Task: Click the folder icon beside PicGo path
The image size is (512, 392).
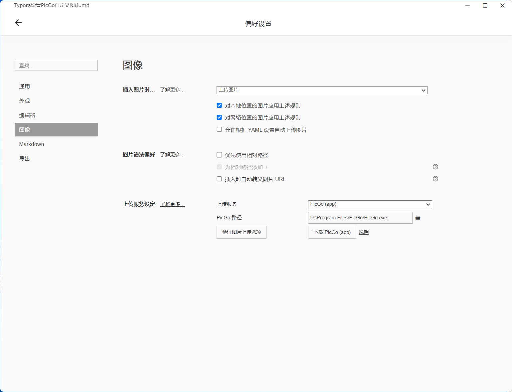Action: point(418,218)
